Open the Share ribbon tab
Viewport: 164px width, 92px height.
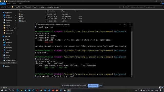[15, 4]
